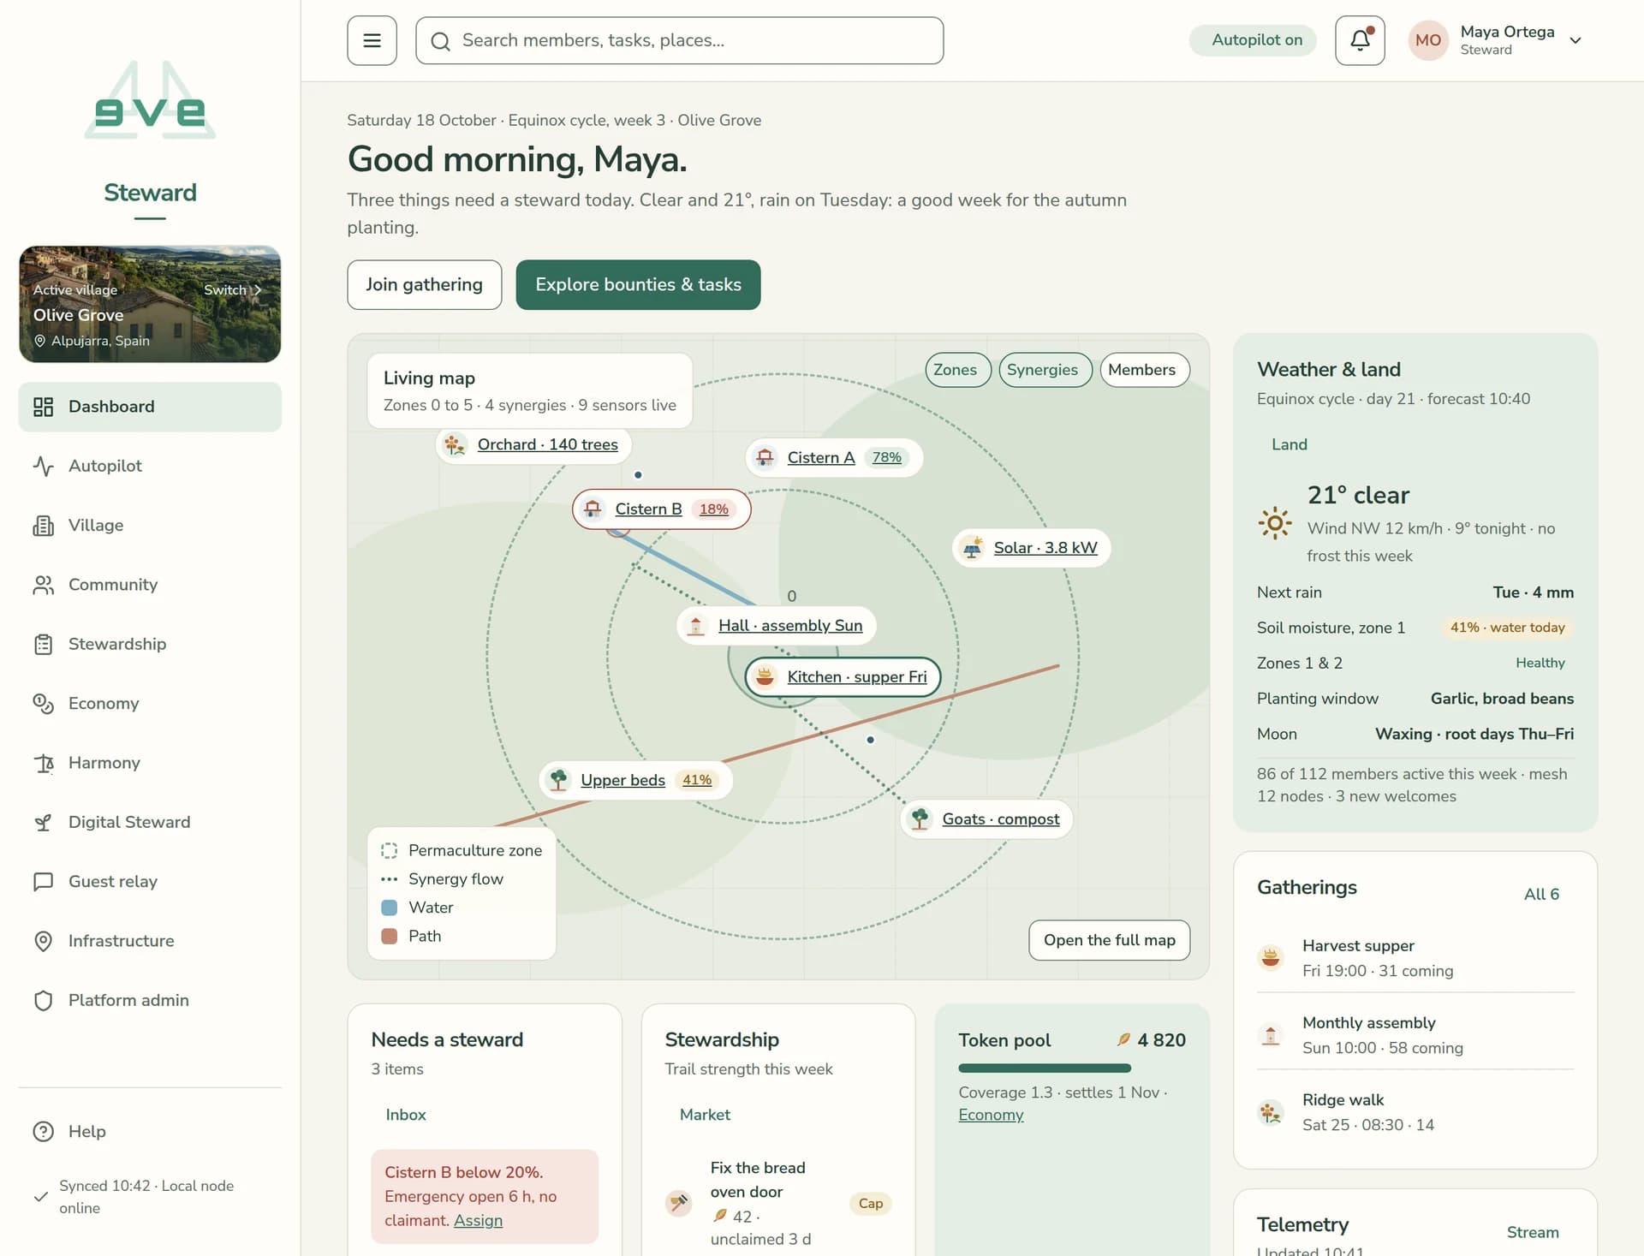Click the Orchard tree icon on map
This screenshot has width=1644, height=1256.
coord(455,444)
